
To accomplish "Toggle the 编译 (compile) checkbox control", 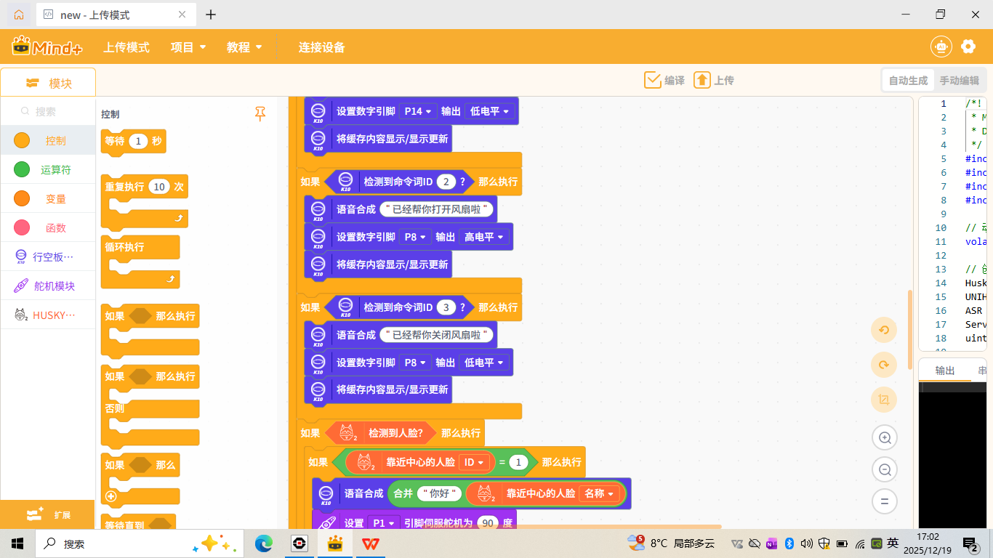I will click(651, 80).
